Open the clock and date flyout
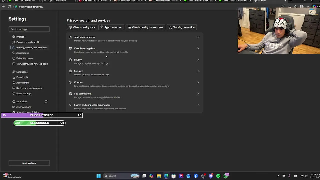This screenshot has height=180, width=320. click(315, 176)
